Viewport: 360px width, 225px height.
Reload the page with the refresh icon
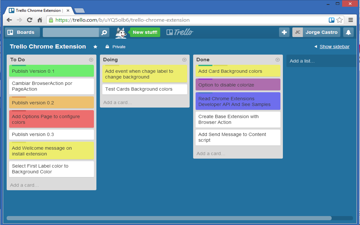pyautogui.click(x=30, y=20)
